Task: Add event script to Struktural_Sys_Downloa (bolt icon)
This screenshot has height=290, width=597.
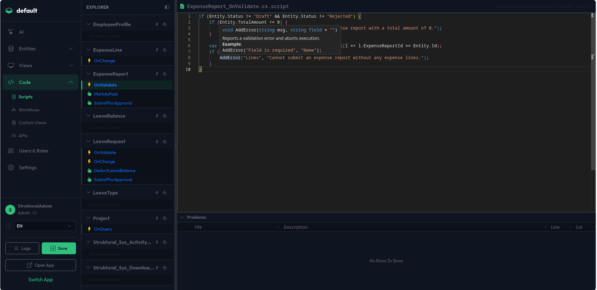Action: pyautogui.click(x=157, y=268)
